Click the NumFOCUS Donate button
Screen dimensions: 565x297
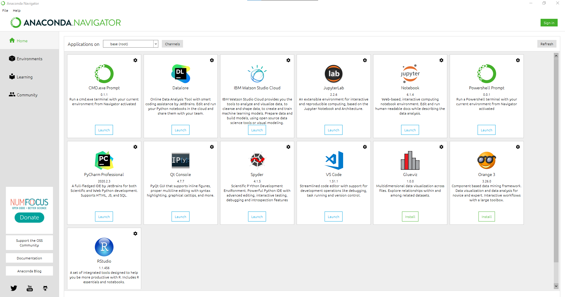tap(29, 218)
